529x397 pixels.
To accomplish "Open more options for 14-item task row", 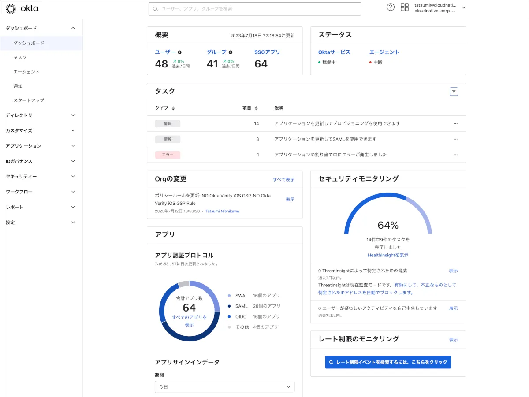I will (455, 124).
